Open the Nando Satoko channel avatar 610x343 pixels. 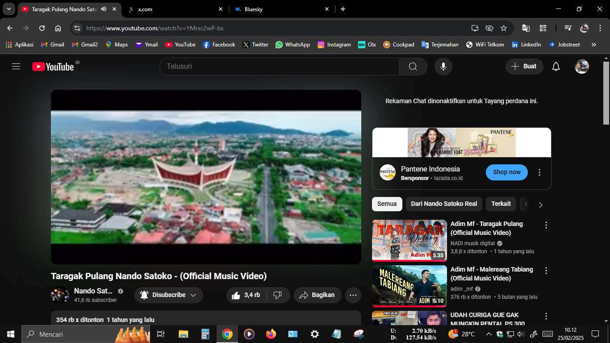(60, 295)
